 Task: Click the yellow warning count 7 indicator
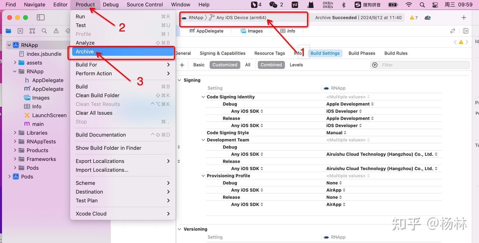click(x=414, y=18)
